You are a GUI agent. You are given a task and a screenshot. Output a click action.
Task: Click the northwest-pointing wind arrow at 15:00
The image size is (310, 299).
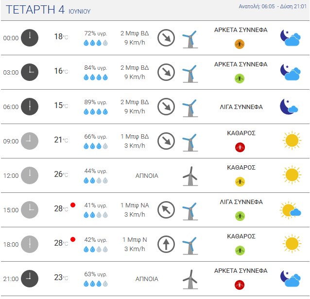coord(166,210)
